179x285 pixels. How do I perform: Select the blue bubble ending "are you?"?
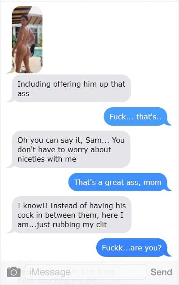133,248
